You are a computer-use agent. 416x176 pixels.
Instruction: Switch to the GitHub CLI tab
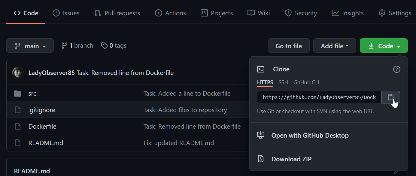[306, 82]
